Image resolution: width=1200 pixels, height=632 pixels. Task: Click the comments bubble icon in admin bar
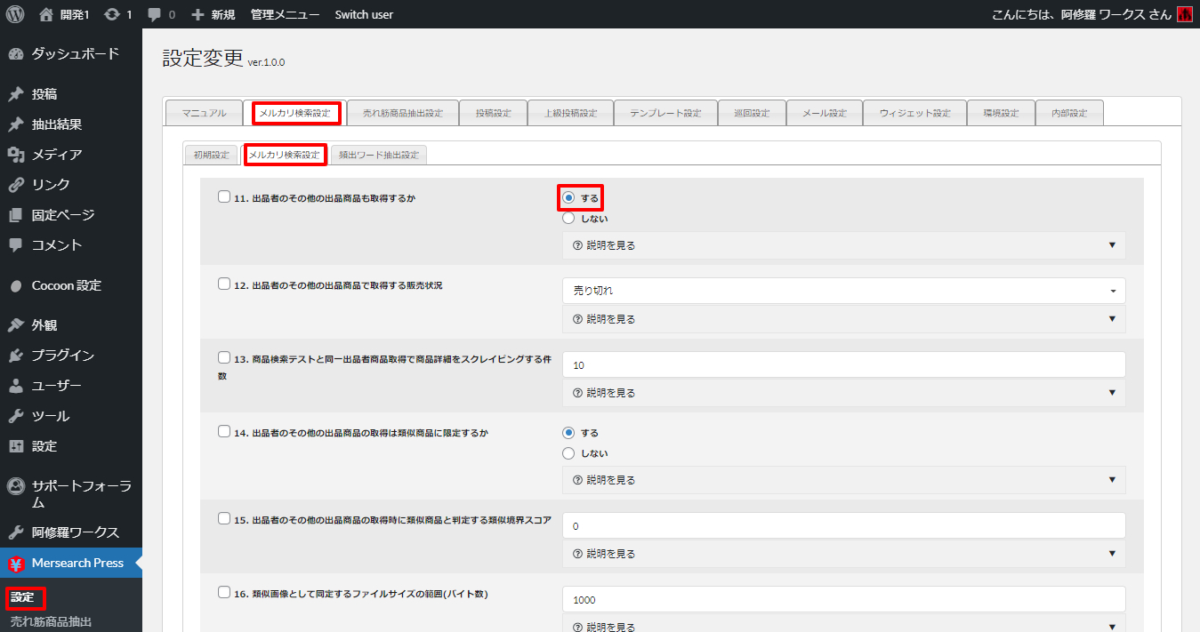(x=155, y=14)
